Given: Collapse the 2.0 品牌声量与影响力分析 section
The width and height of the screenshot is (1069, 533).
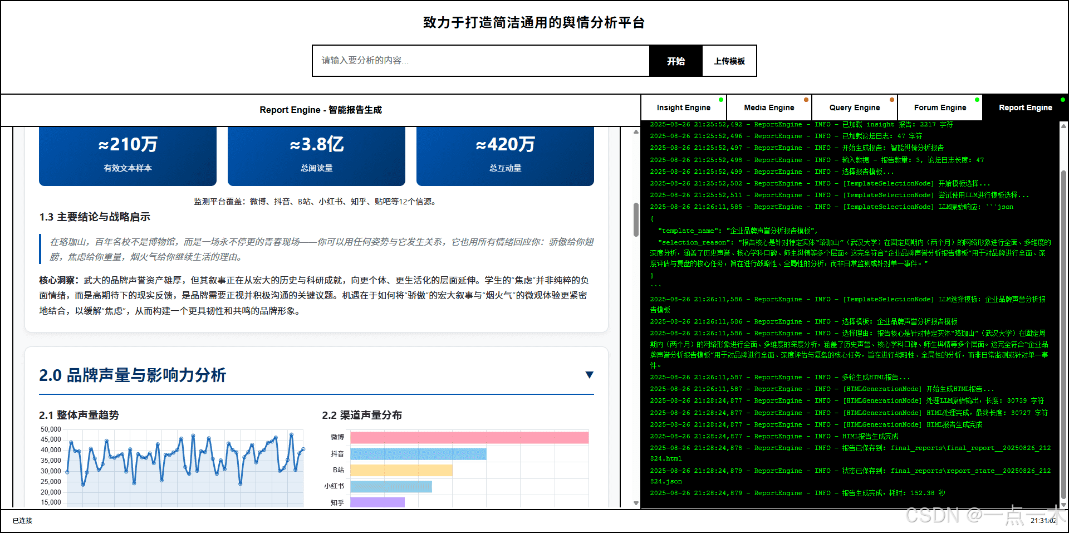Looking at the screenshot, I should [x=590, y=375].
